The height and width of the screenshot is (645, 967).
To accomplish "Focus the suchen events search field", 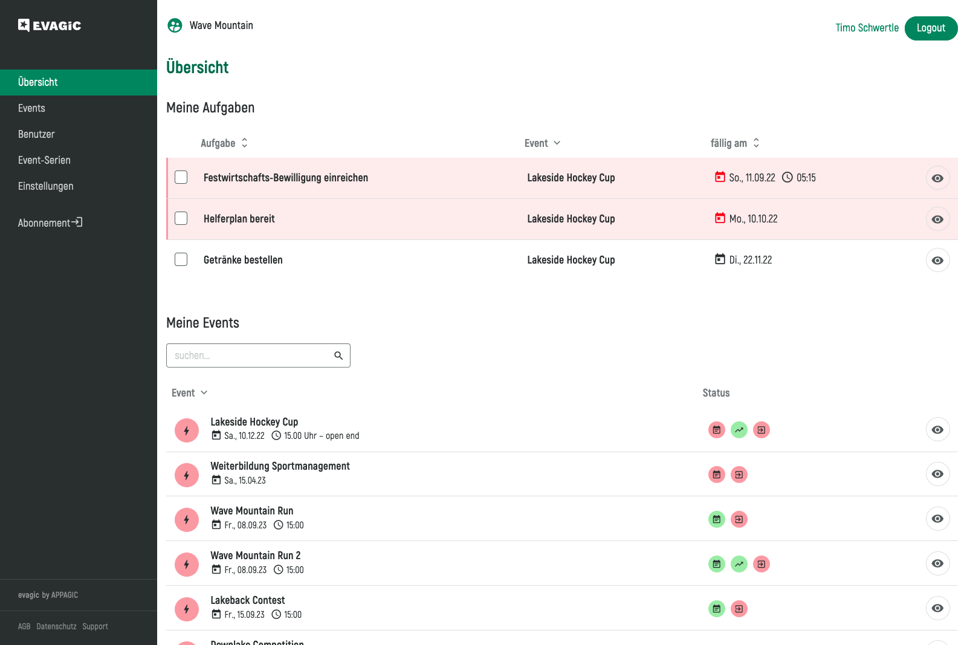I will [251, 355].
